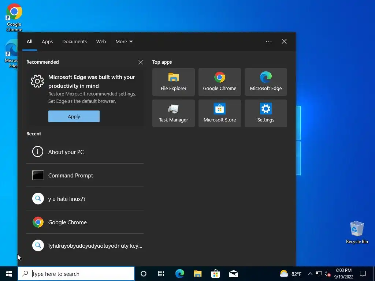Screen dimensions: 375x281
Task: Open Microsoft Edge tile in Top apps
Action: coord(266,82)
